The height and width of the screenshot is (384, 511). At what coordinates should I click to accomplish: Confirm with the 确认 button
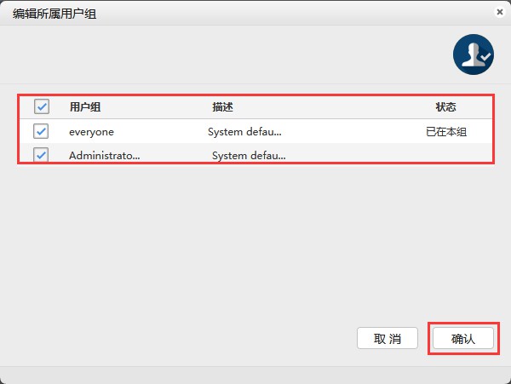click(x=462, y=338)
